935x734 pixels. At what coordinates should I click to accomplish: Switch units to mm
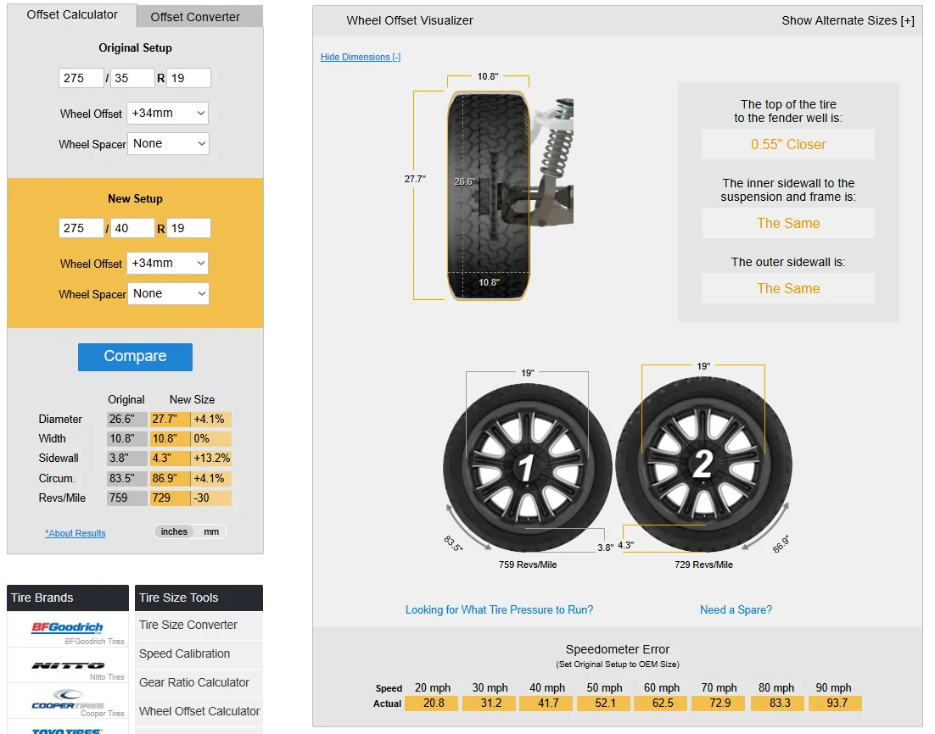click(211, 532)
